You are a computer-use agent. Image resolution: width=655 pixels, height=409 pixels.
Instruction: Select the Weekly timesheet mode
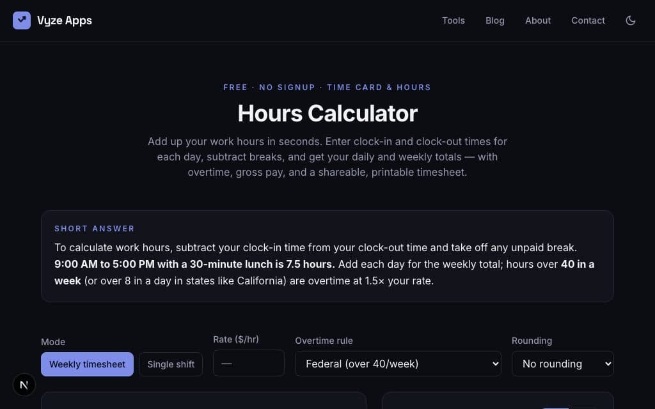tap(87, 364)
